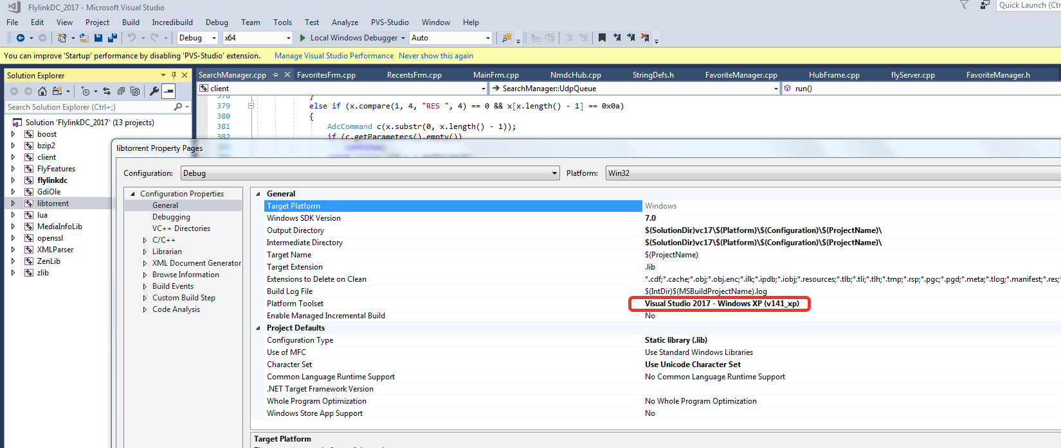Pin the SearchManager.cpp tab
The height and width of the screenshot is (448, 1061).
point(276,75)
